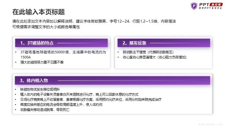Click the bullet 铁磁性物体发生移位或倾斜
This screenshot has height=127, width=225.
click(40, 89)
